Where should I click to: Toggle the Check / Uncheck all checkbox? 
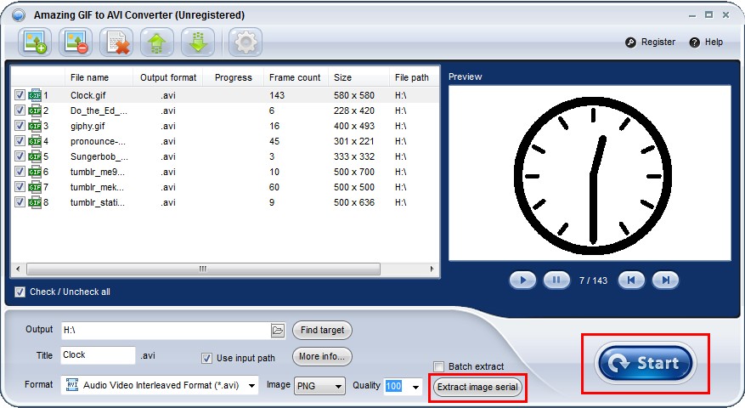pyautogui.click(x=20, y=292)
